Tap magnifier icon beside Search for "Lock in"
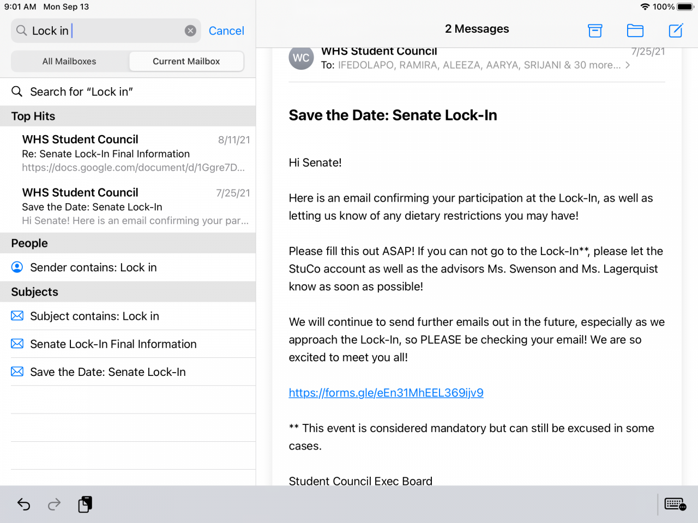Image resolution: width=698 pixels, height=523 pixels. click(x=17, y=92)
